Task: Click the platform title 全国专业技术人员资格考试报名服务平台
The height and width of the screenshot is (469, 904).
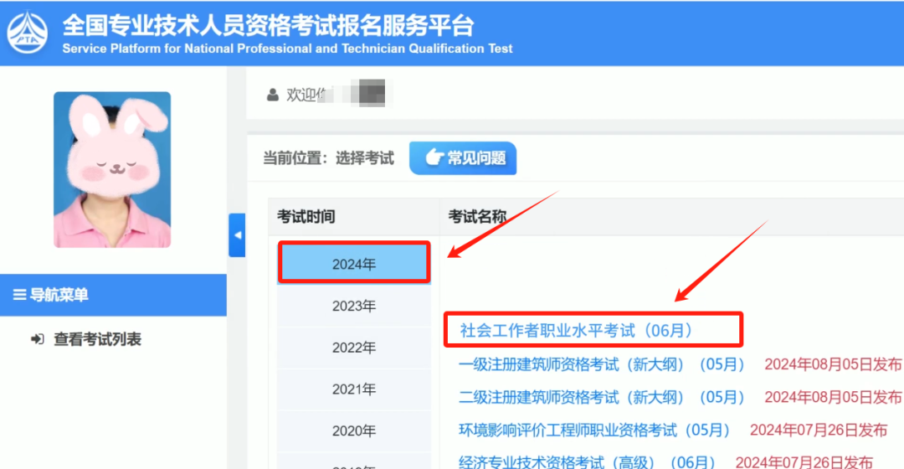Action: [268, 25]
